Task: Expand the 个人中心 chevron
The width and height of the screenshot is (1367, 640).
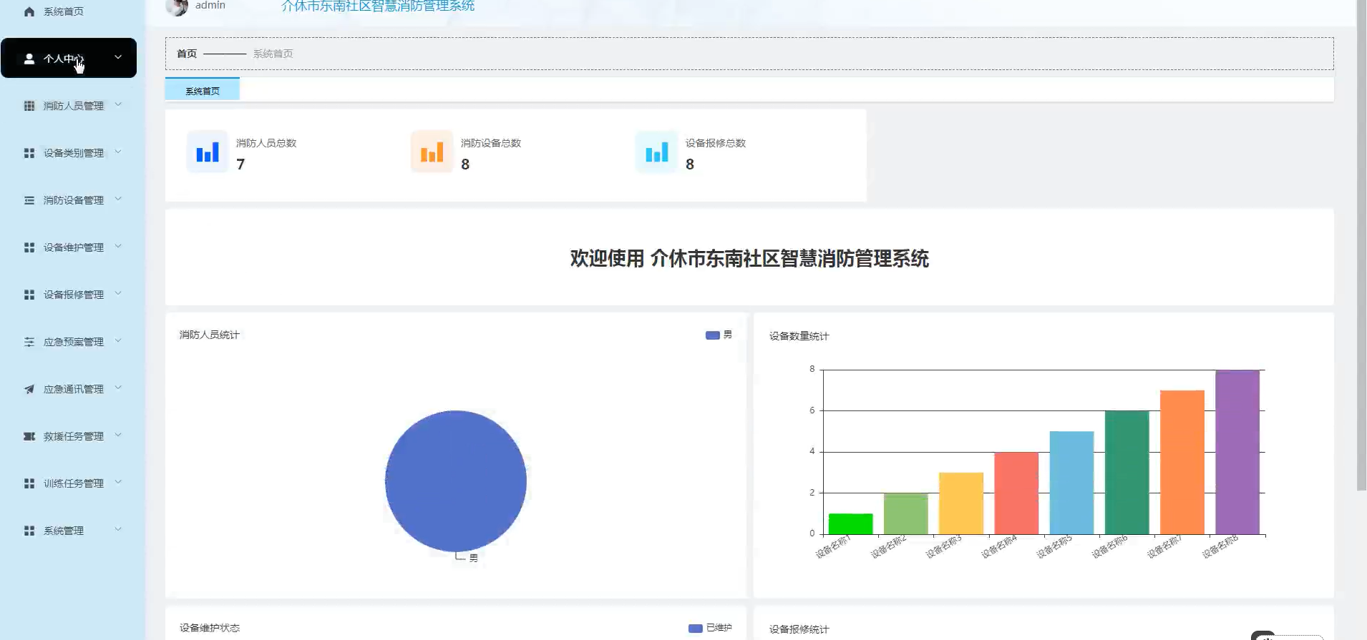Action: (118, 57)
